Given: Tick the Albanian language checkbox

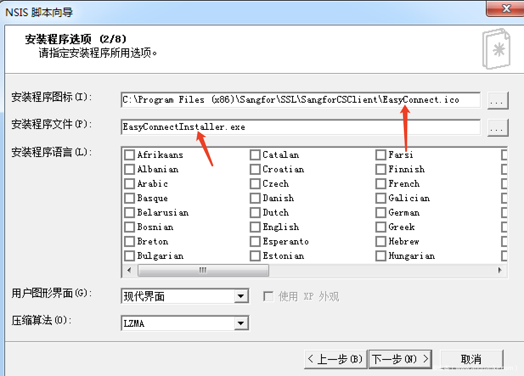Looking at the screenshot, I should (130, 169).
